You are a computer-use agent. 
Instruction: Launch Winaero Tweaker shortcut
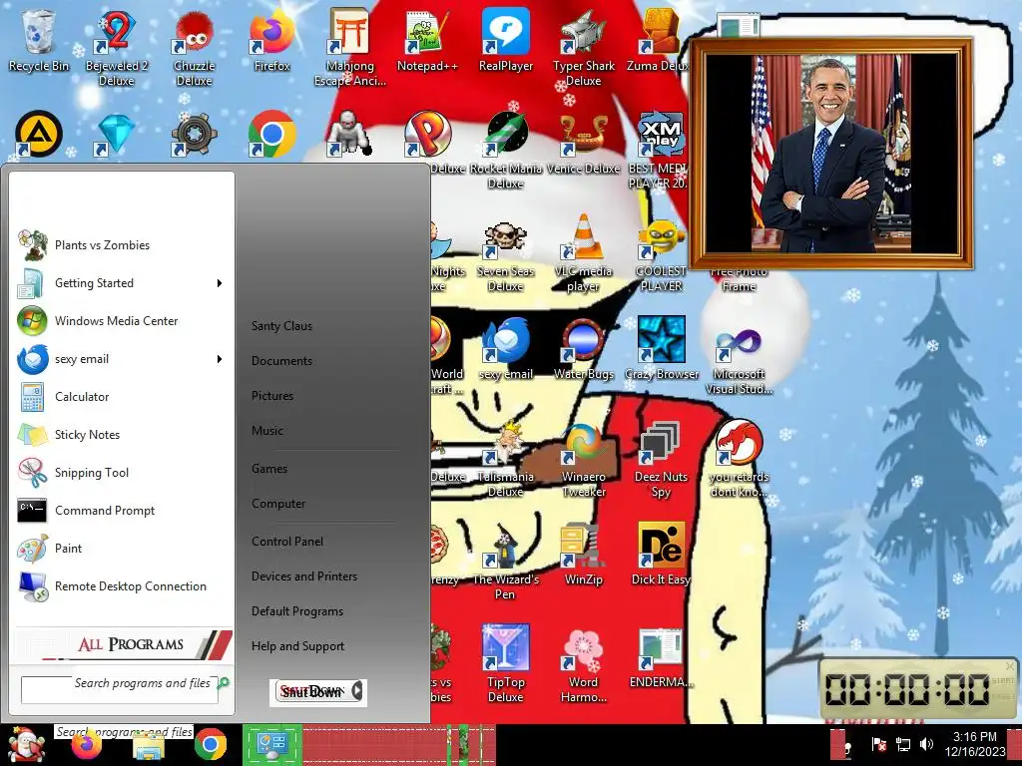(x=583, y=460)
